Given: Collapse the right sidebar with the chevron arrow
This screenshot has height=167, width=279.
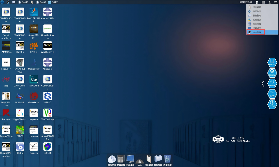Looking at the screenshot, I should point(263,83).
